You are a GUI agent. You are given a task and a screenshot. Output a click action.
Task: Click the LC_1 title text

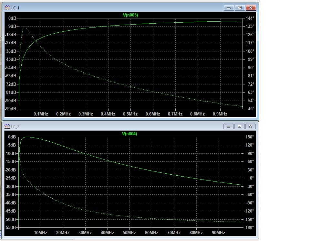15,8
